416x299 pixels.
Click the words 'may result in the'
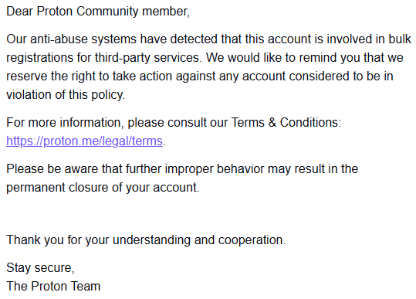(x=313, y=169)
